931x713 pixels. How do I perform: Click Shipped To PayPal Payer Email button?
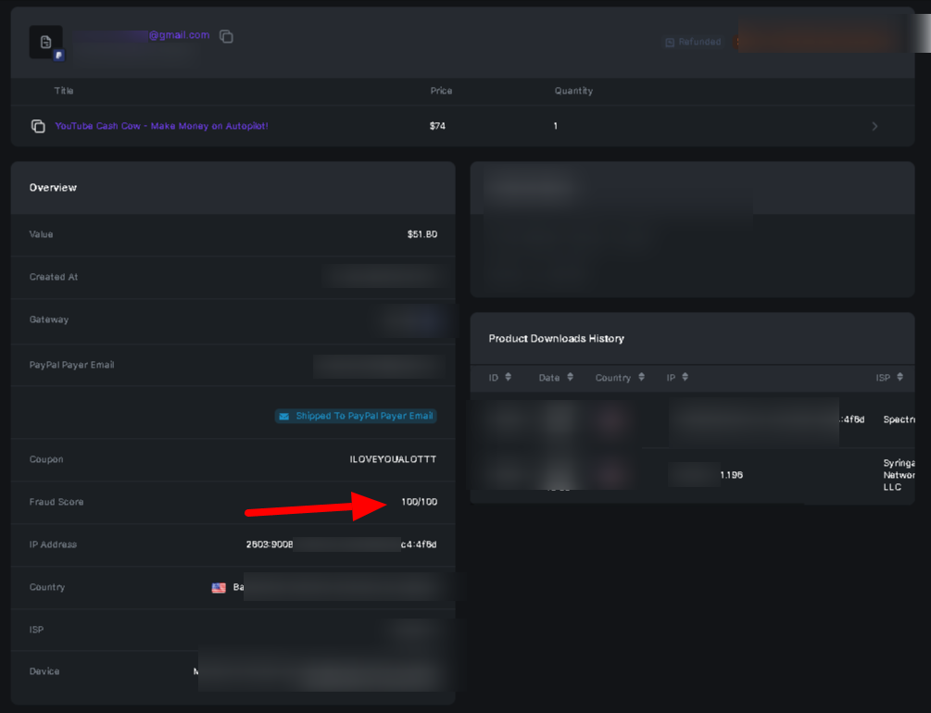[356, 416]
